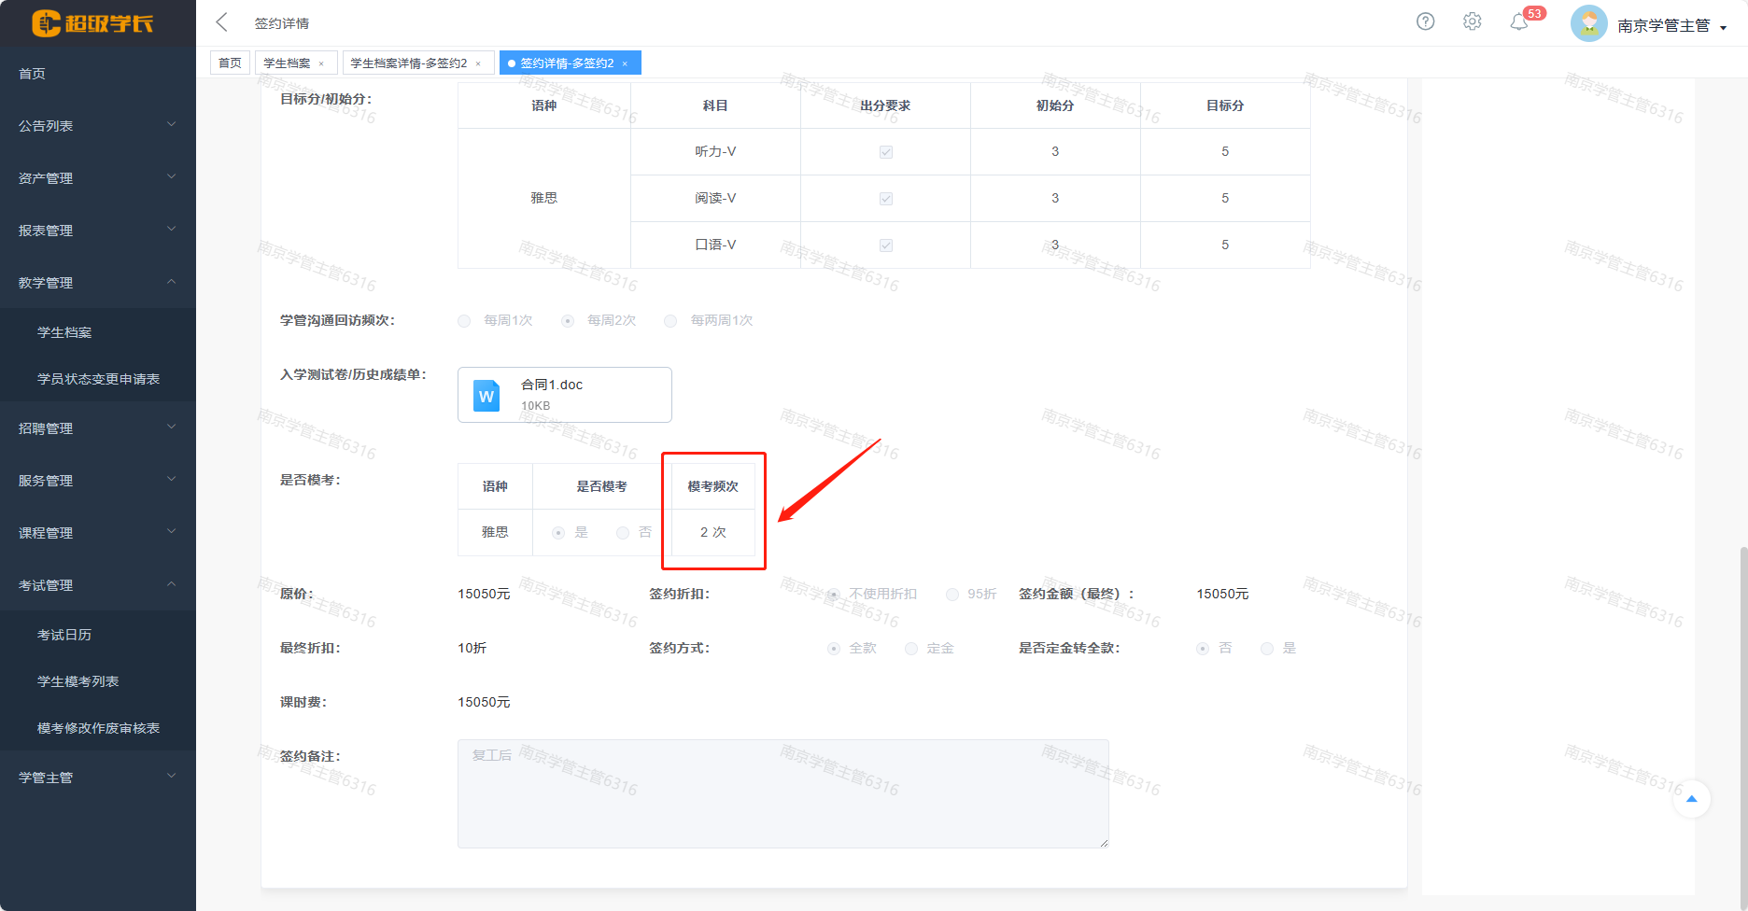Select the 每周1次 radio option

point(464,321)
